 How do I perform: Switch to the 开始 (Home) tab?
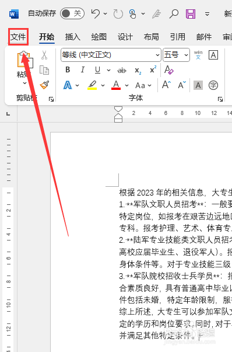(x=47, y=37)
